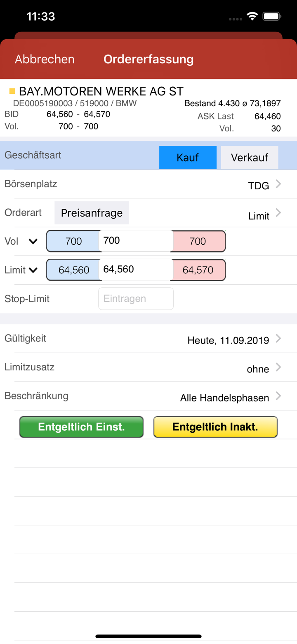Expand the Limitzusatz ohne chevron
Viewport: 297px width, 644px height.
(278, 367)
